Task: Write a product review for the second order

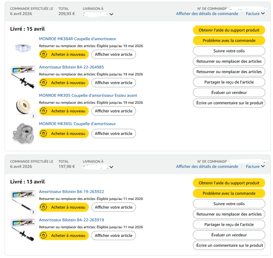Action: point(229,245)
